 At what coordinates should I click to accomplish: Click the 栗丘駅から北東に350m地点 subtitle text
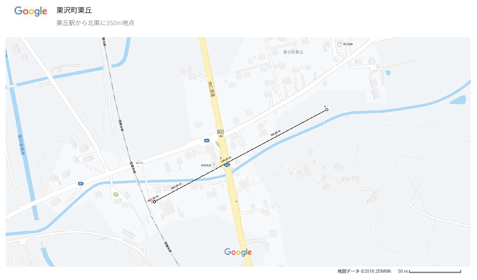point(95,23)
